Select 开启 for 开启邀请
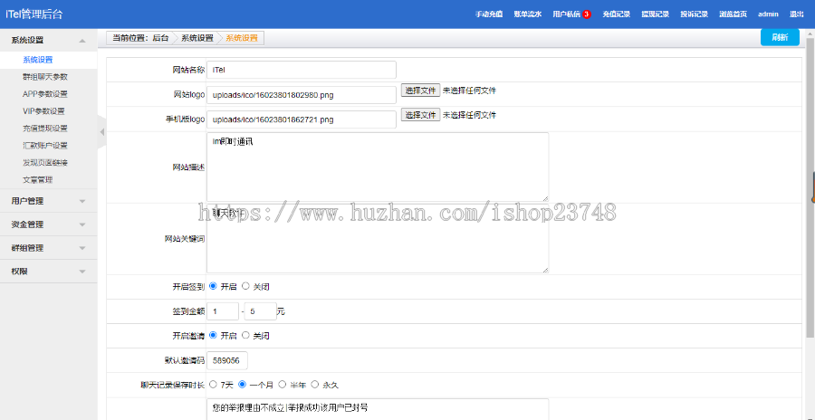815x420 pixels. [213, 335]
